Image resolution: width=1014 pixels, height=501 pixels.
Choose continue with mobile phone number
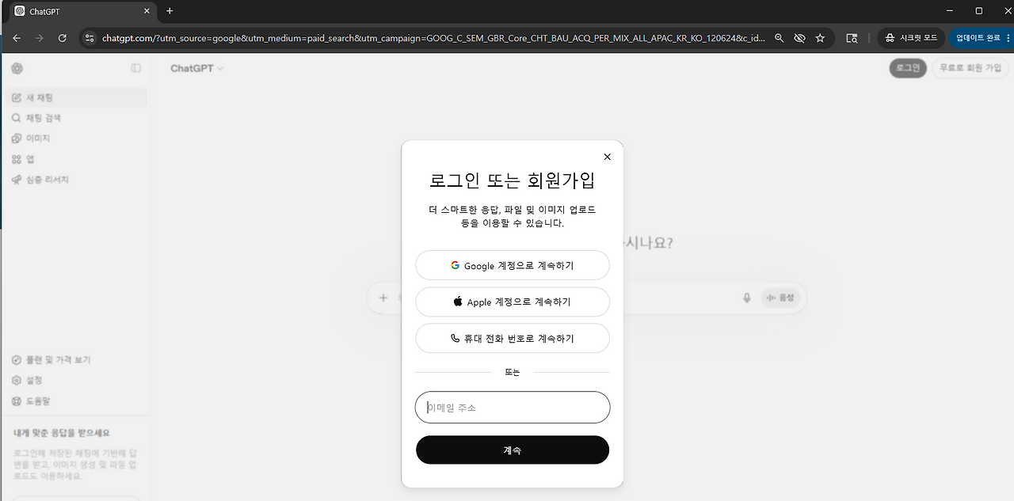pyautogui.click(x=513, y=338)
